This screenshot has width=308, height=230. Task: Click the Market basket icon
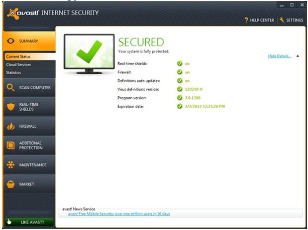coord(11,184)
